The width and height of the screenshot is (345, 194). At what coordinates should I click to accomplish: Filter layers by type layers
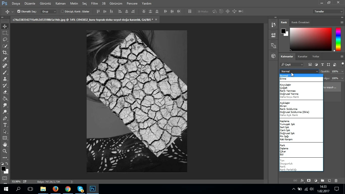coord(322,65)
